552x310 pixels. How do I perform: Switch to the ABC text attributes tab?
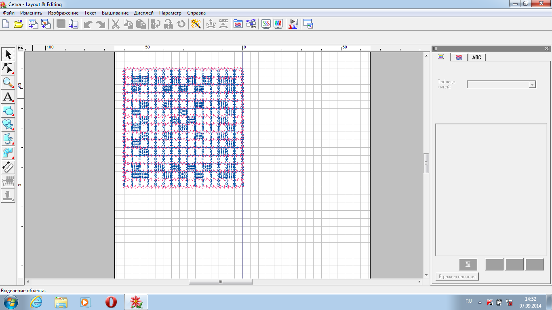click(477, 57)
